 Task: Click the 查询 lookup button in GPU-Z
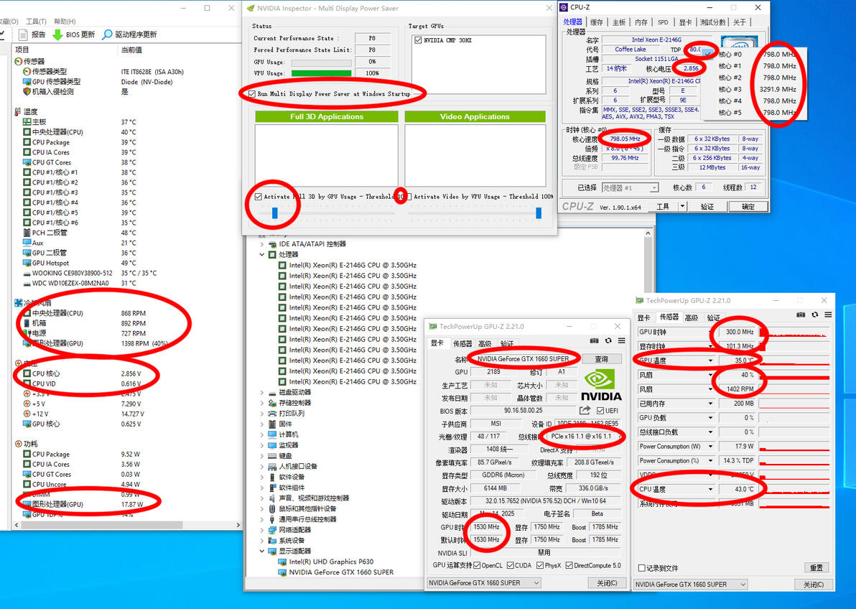click(602, 359)
